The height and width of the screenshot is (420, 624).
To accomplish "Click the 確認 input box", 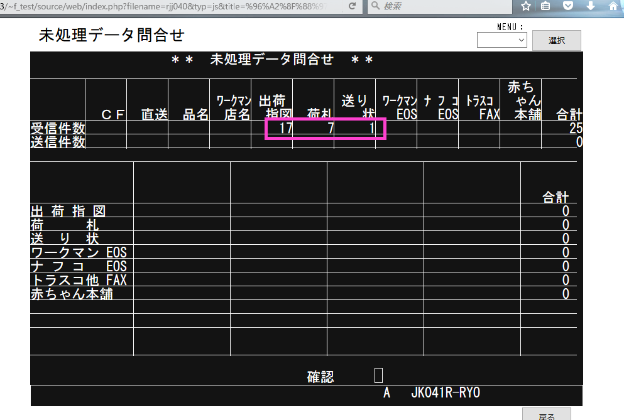I will pos(378,375).
